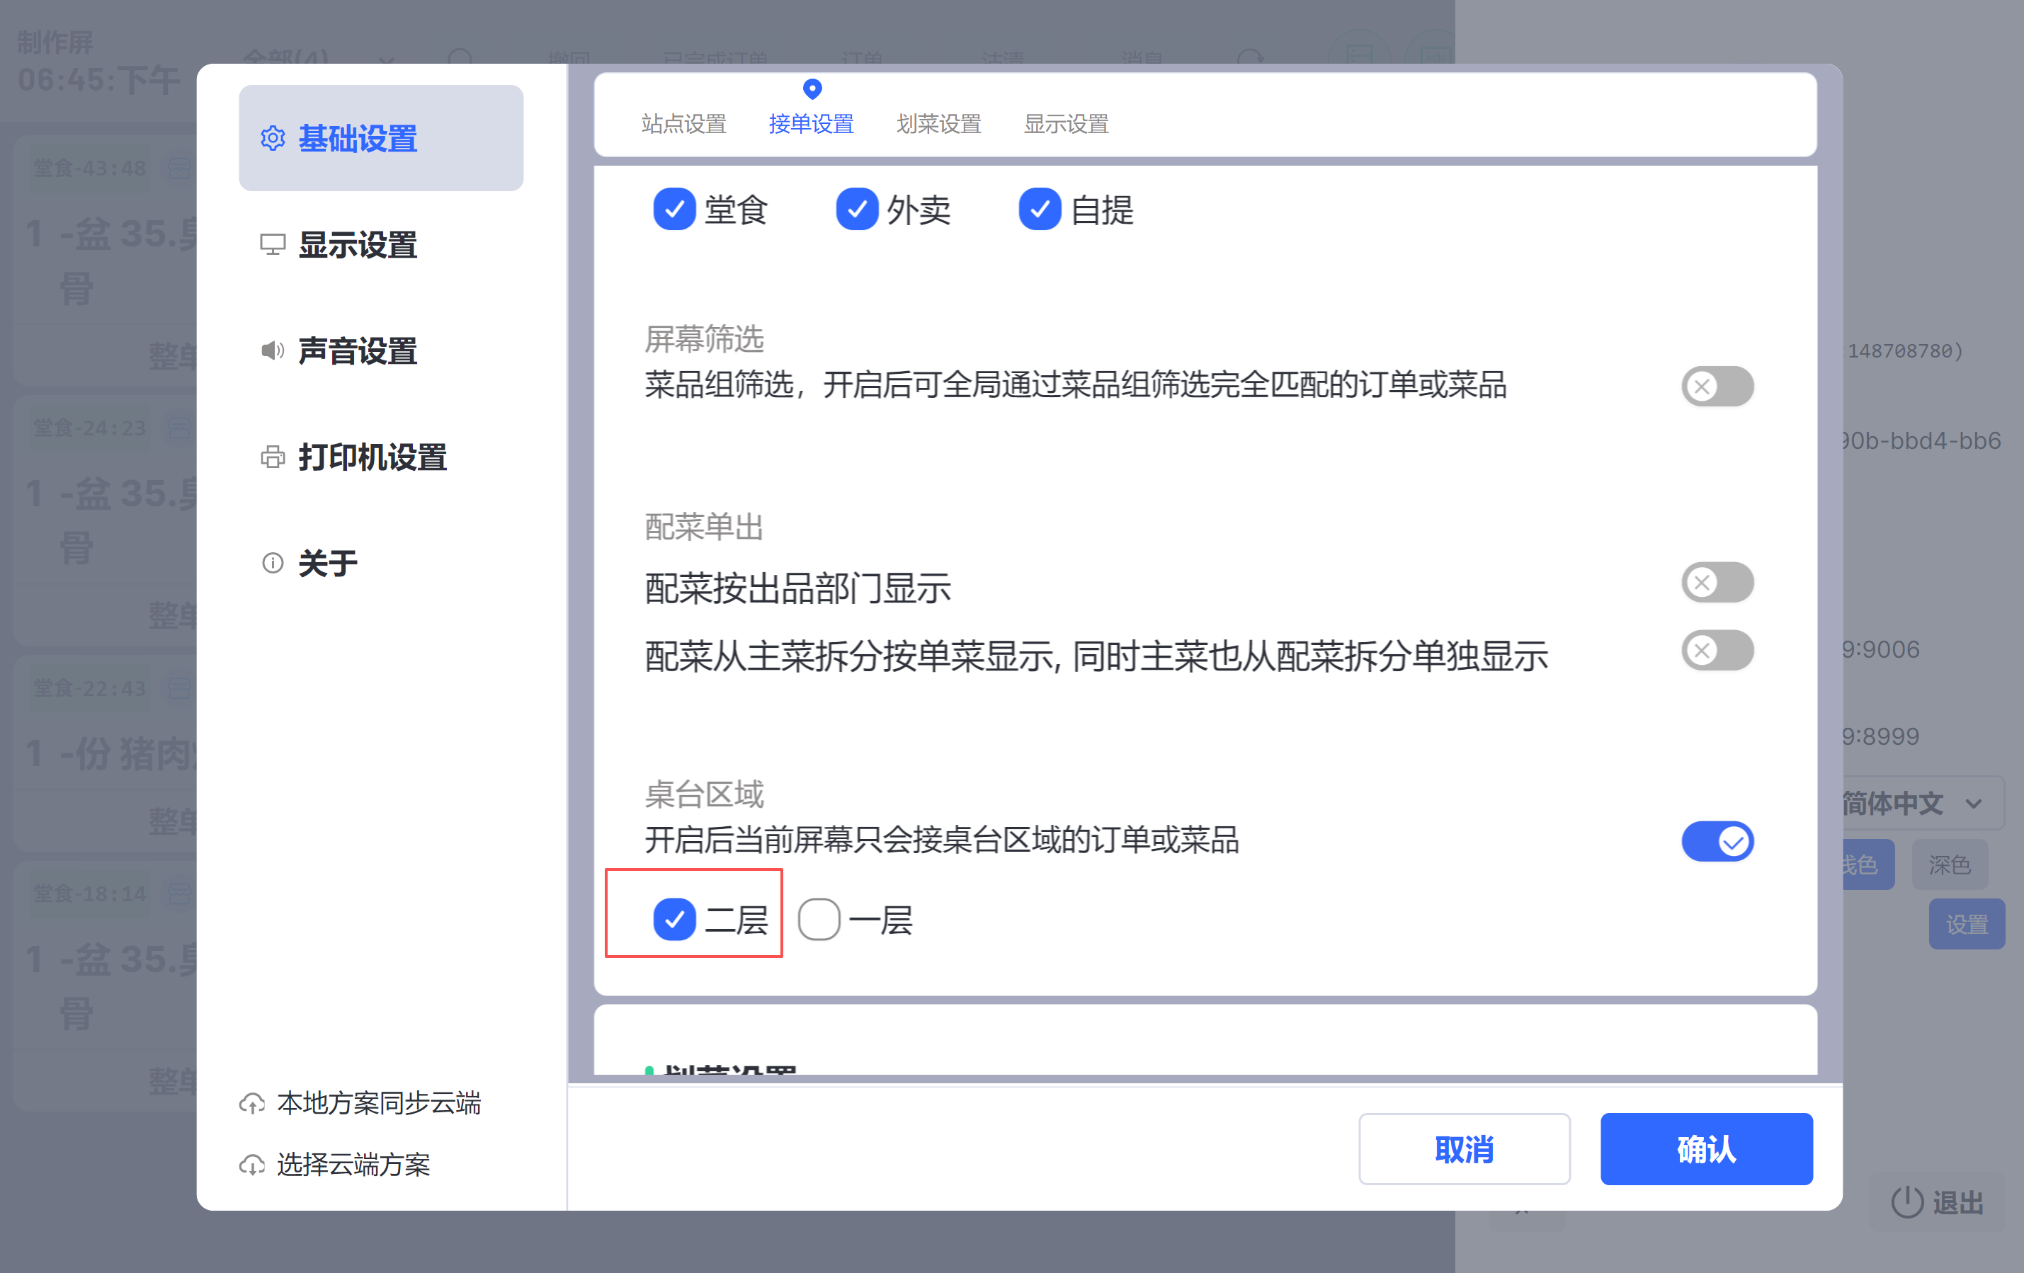Click the gear icon beside 基础设置
Screen dimensions: 2024x1273
(x=273, y=139)
